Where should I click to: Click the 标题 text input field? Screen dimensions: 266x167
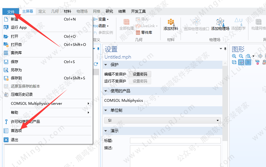(175, 140)
